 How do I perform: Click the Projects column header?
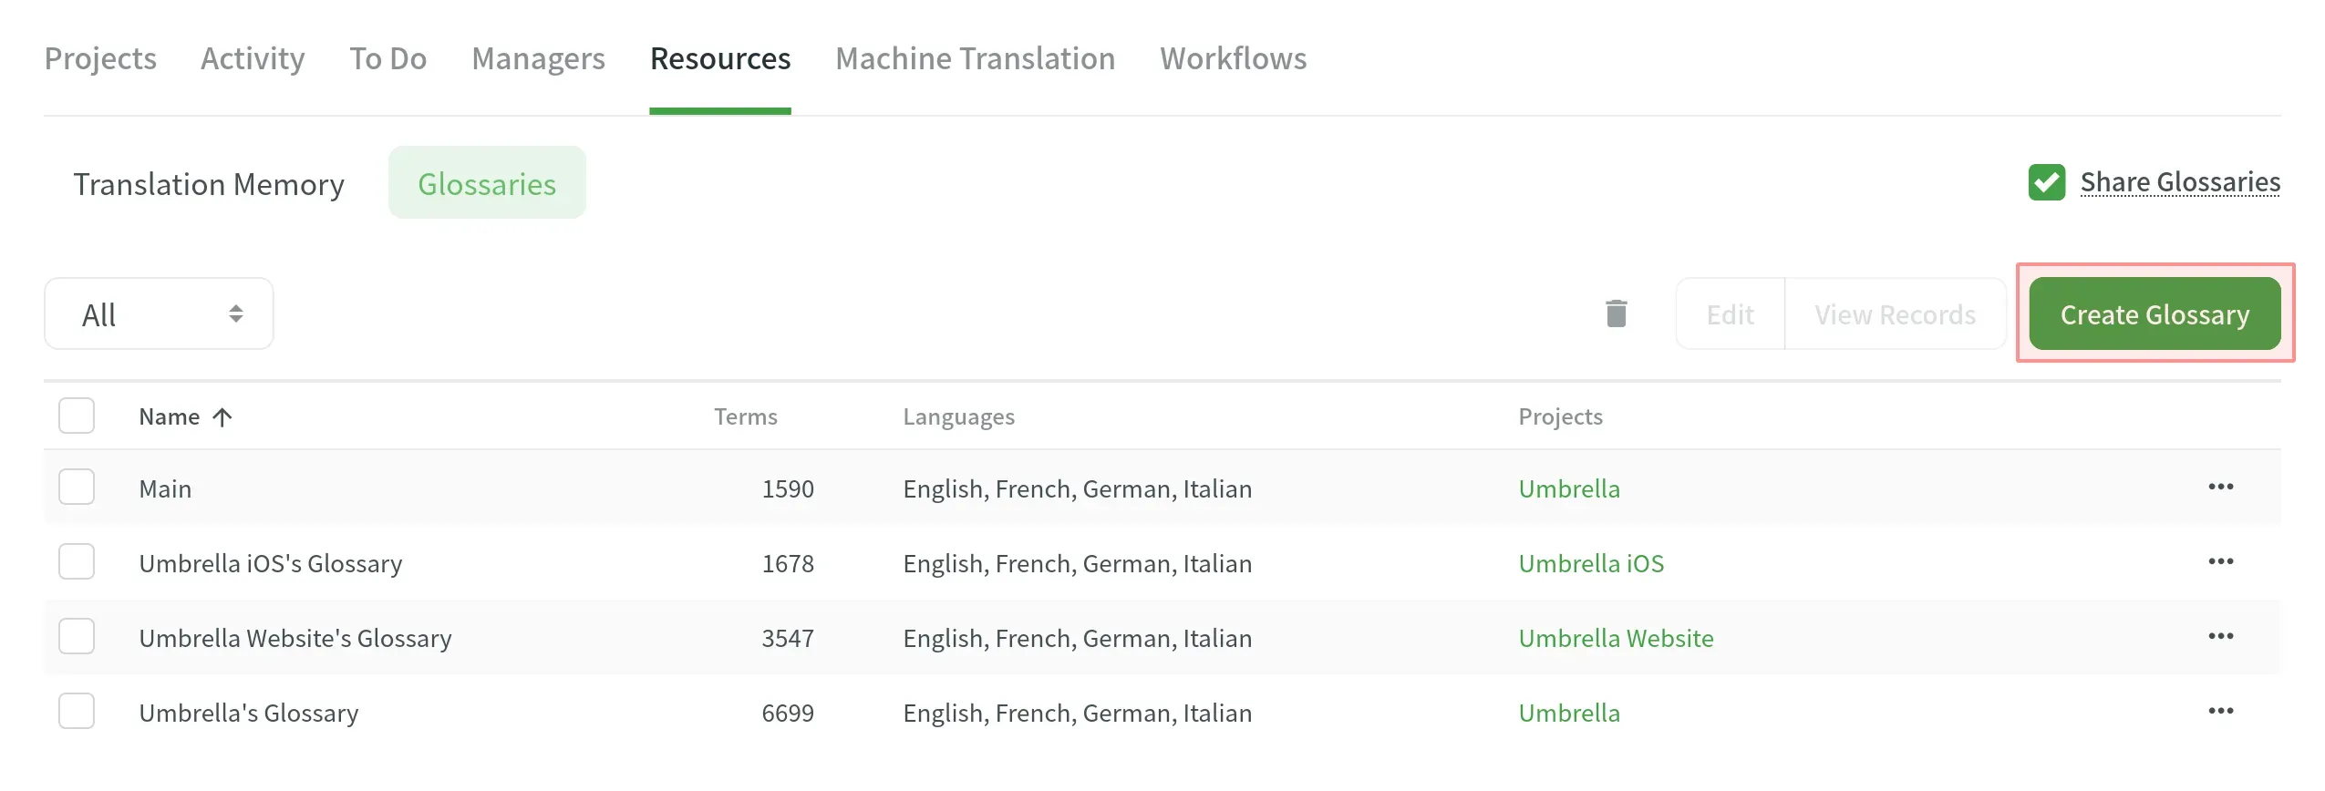(1560, 416)
